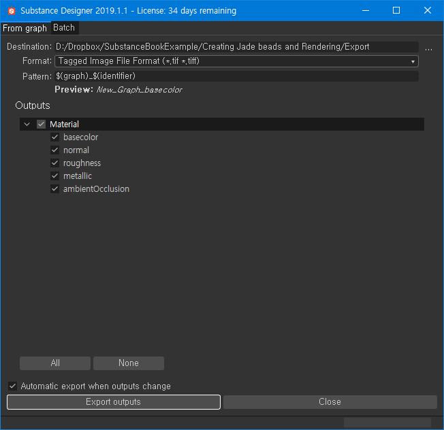Screen dimensions: 444x430
Task: Select the roughness label text
Action: point(82,163)
